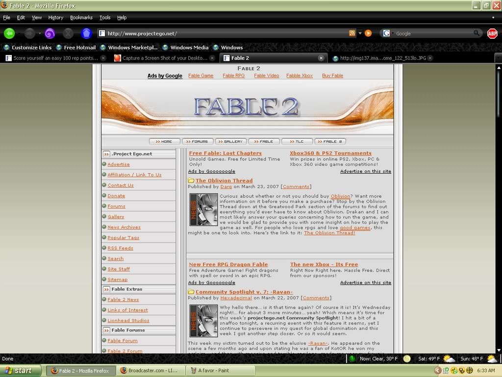Click the Windows Start button
502x377 pixels.
click(20, 371)
